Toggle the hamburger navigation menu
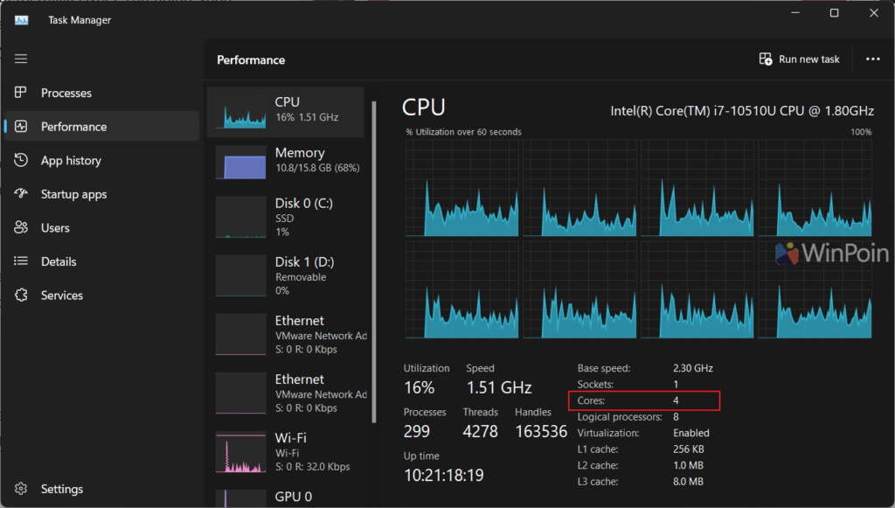Viewport: 895px width, 508px height. tap(21, 59)
